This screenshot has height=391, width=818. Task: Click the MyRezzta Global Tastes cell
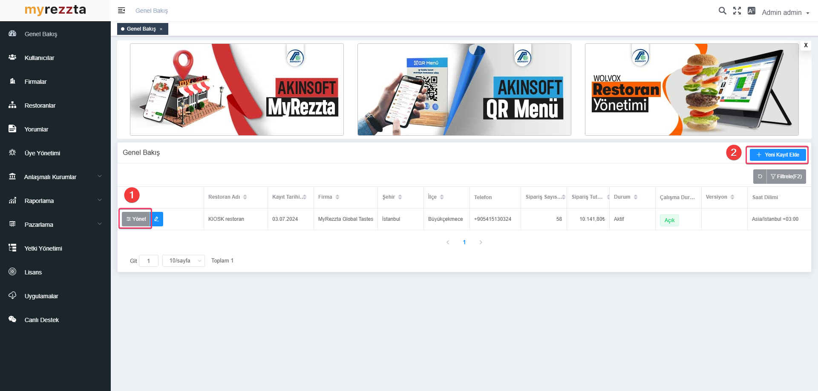tap(346, 219)
